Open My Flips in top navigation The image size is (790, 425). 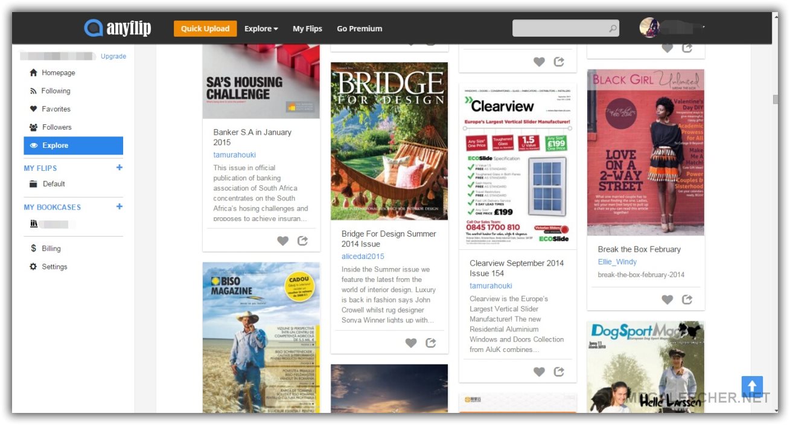(x=307, y=28)
